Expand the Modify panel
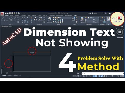 pos(27,24)
